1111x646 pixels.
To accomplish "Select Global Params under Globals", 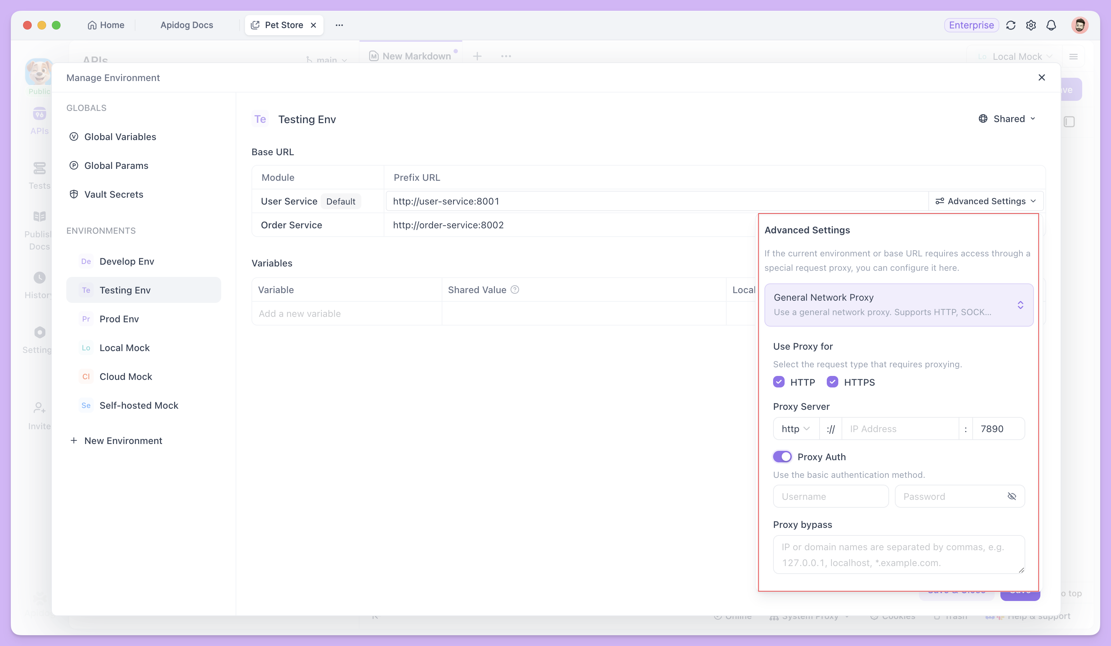I will pos(116,165).
